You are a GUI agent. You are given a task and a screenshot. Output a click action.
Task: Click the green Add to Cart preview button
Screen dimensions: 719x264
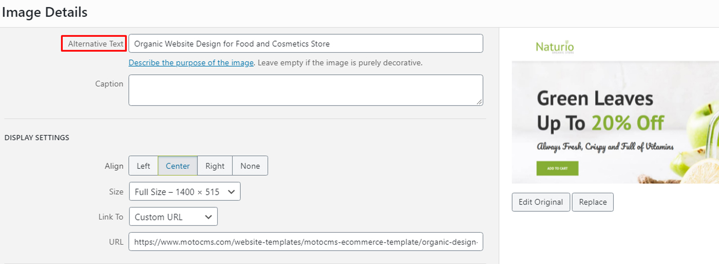(x=557, y=168)
